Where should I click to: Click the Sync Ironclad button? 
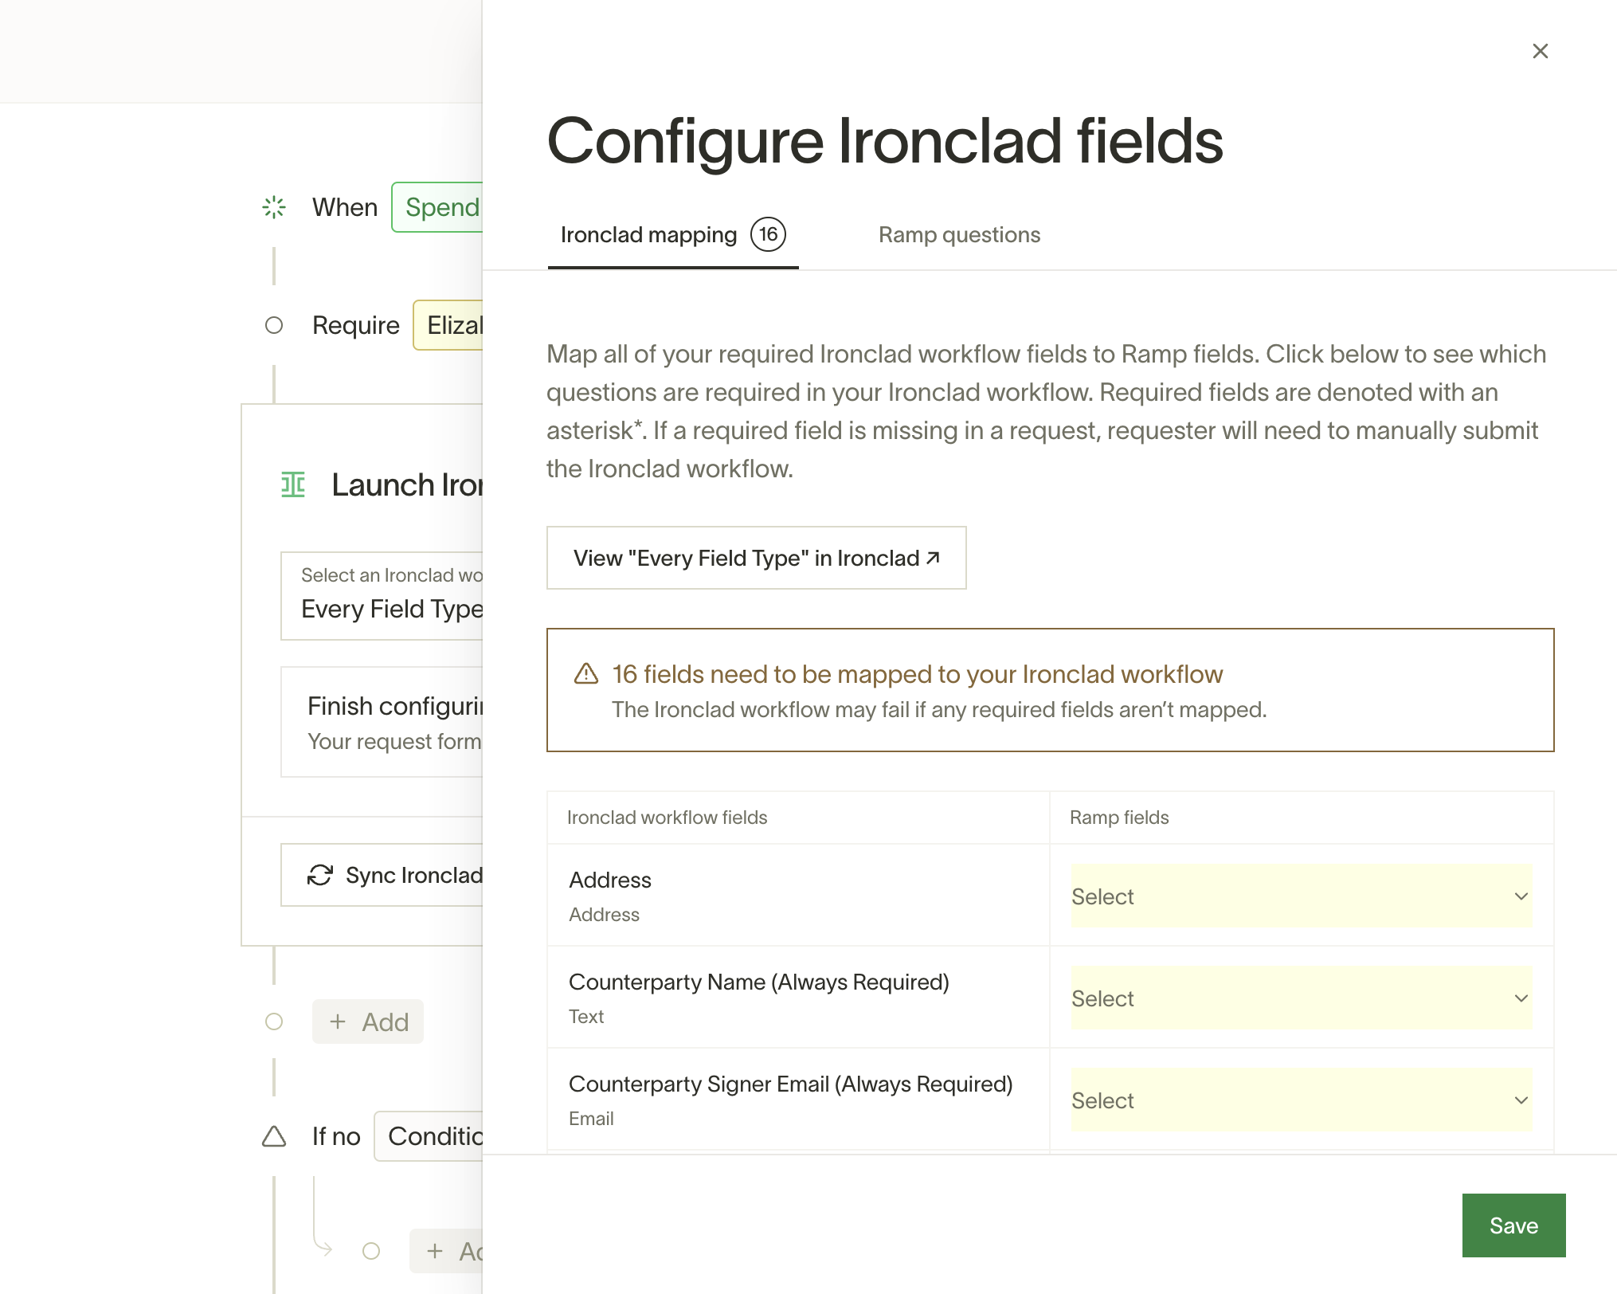click(x=382, y=875)
